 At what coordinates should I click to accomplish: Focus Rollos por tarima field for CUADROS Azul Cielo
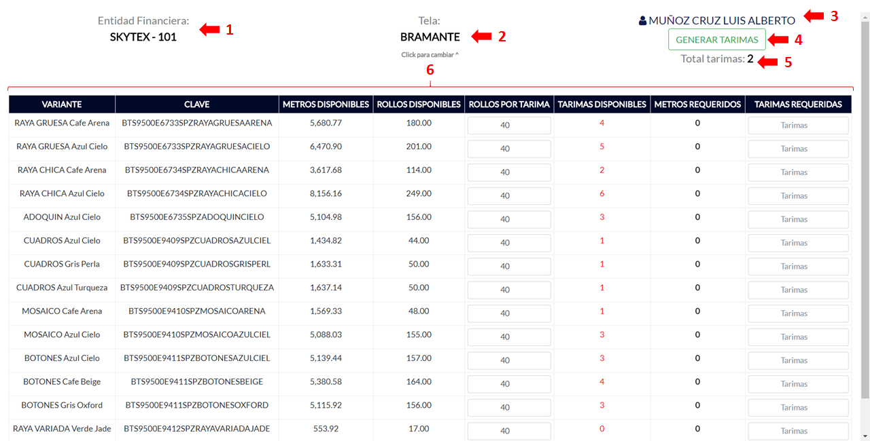click(509, 242)
